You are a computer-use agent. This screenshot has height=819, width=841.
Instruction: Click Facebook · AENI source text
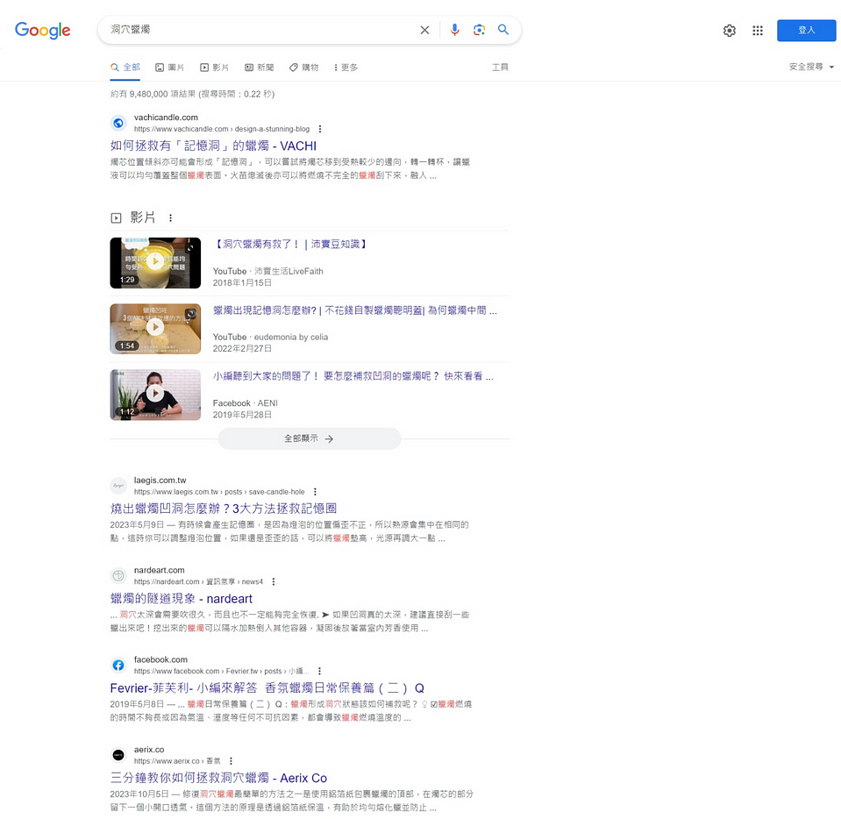click(246, 403)
